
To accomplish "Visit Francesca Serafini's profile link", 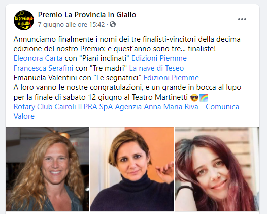I will pyautogui.click(x=43, y=68).
